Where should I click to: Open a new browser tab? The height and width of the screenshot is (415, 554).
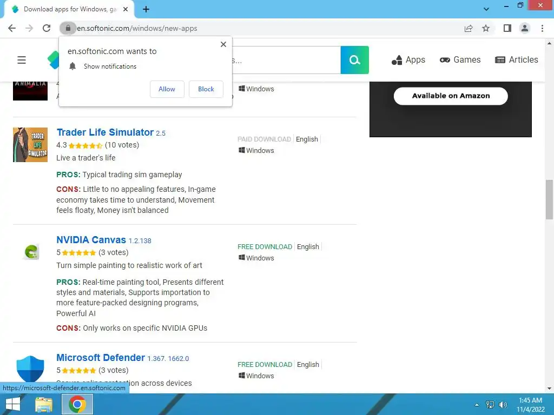(x=146, y=9)
